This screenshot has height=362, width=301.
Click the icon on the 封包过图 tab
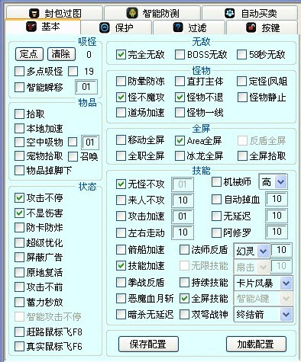[x=34, y=13]
